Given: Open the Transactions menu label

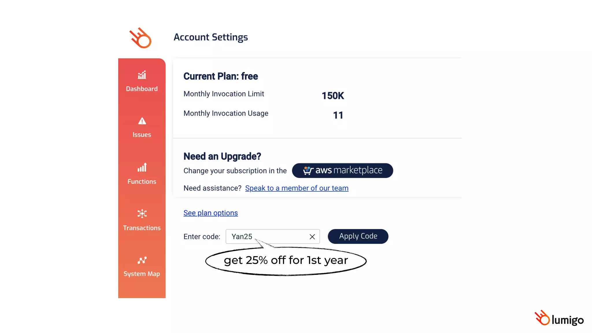Looking at the screenshot, I should coord(142,228).
